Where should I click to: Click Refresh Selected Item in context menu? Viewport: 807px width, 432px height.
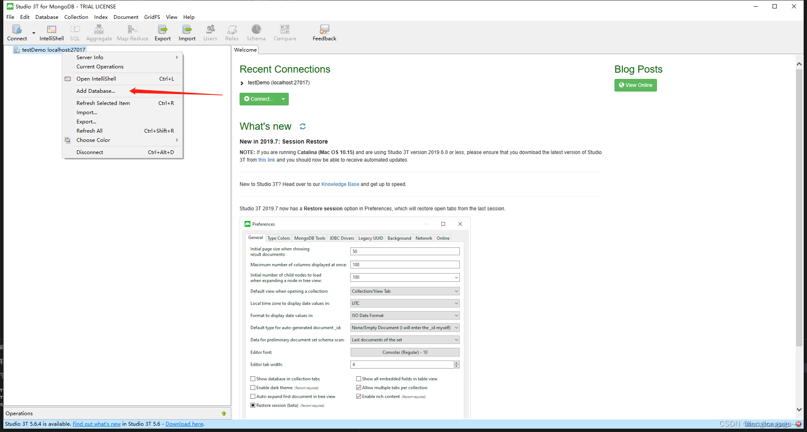point(122,103)
